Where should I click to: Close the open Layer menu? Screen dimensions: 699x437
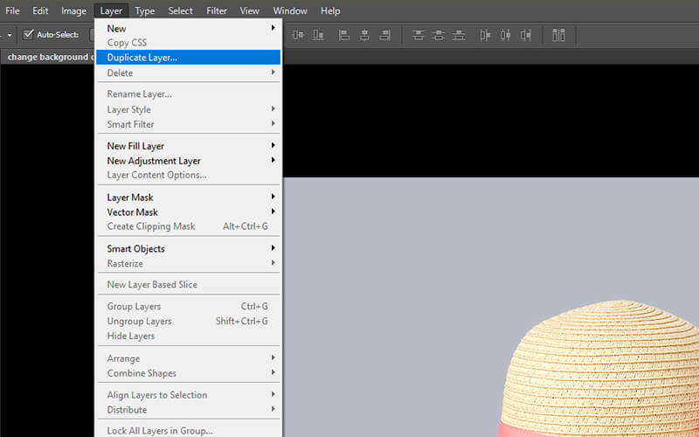(111, 10)
